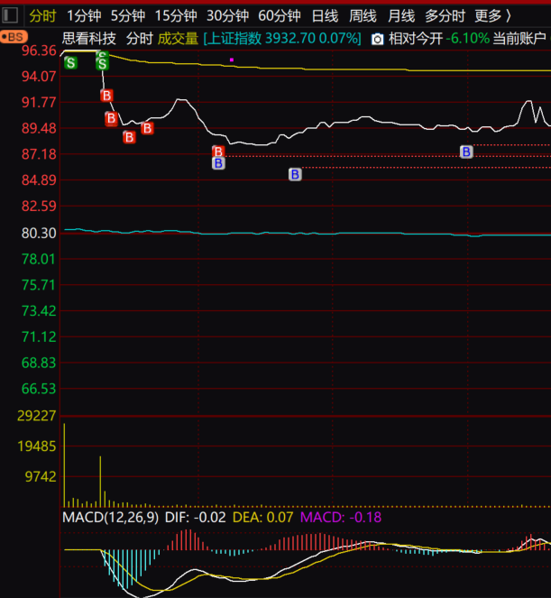Click the camera snapshot icon
The width and height of the screenshot is (551, 598).
(377, 39)
